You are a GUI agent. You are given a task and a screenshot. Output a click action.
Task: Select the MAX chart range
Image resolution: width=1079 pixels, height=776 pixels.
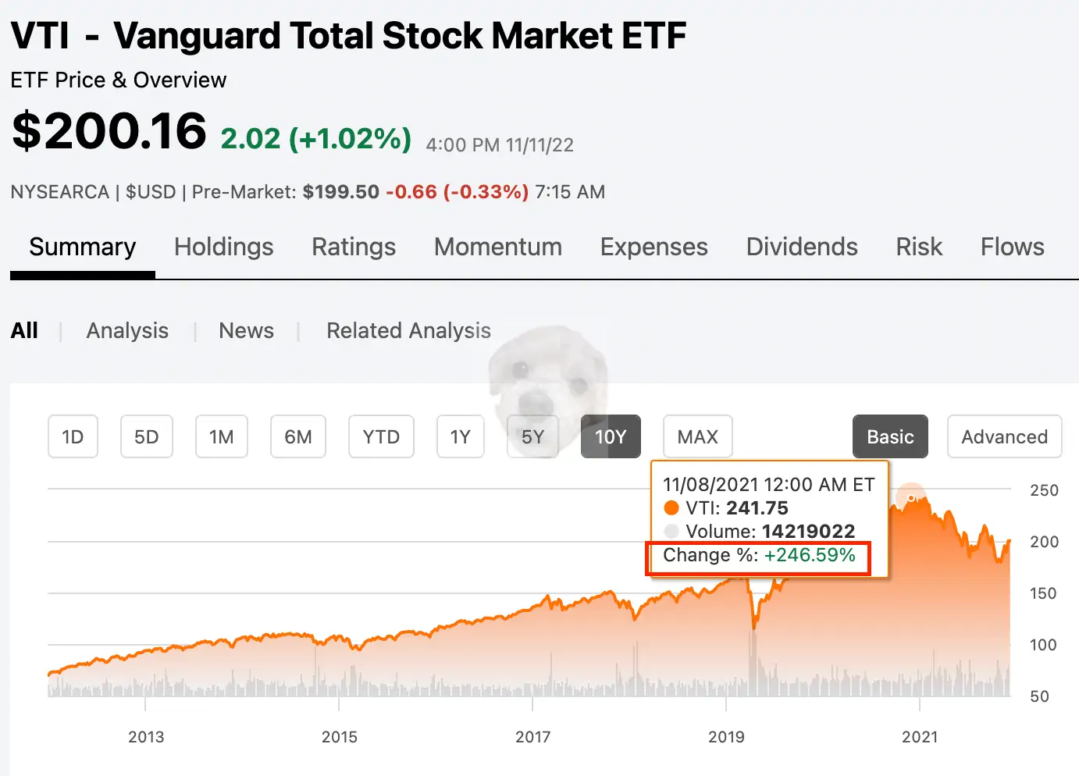tap(697, 436)
